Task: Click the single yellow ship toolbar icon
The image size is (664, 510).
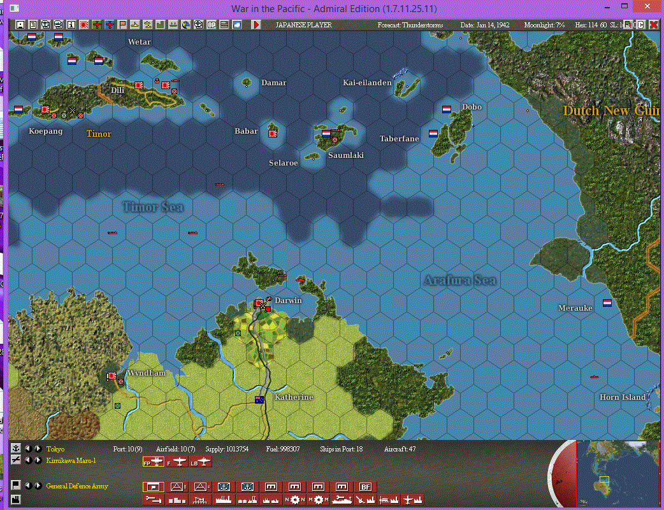Action: (134, 25)
